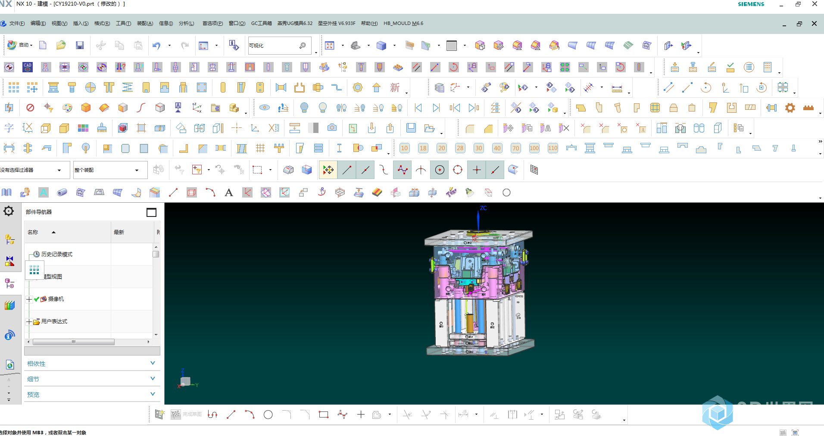This screenshot has width=824, height=436.
Task: Toggle arc center snap
Action: 440,170
